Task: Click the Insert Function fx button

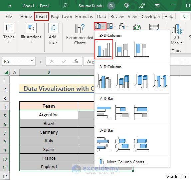Action: pos(76,61)
